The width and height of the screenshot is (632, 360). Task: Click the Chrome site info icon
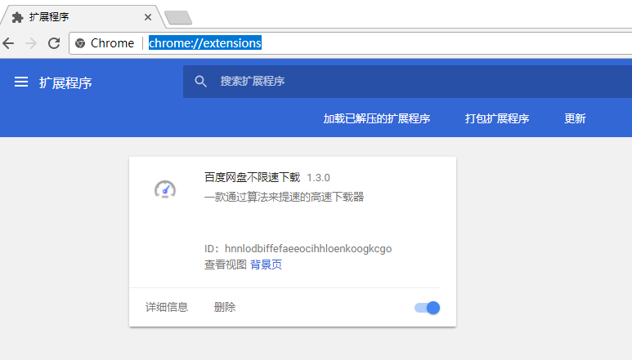80,43
